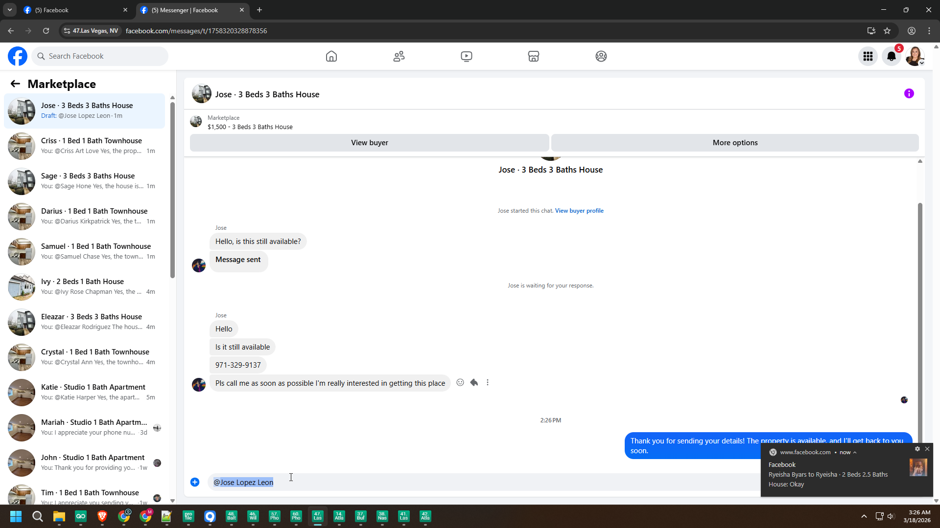Open John Studio 1 Bath Apartment chat
The height and width of the screenshot is (528, 940).
(84, 462)
